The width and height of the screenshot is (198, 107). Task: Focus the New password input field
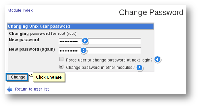(100, 41)
